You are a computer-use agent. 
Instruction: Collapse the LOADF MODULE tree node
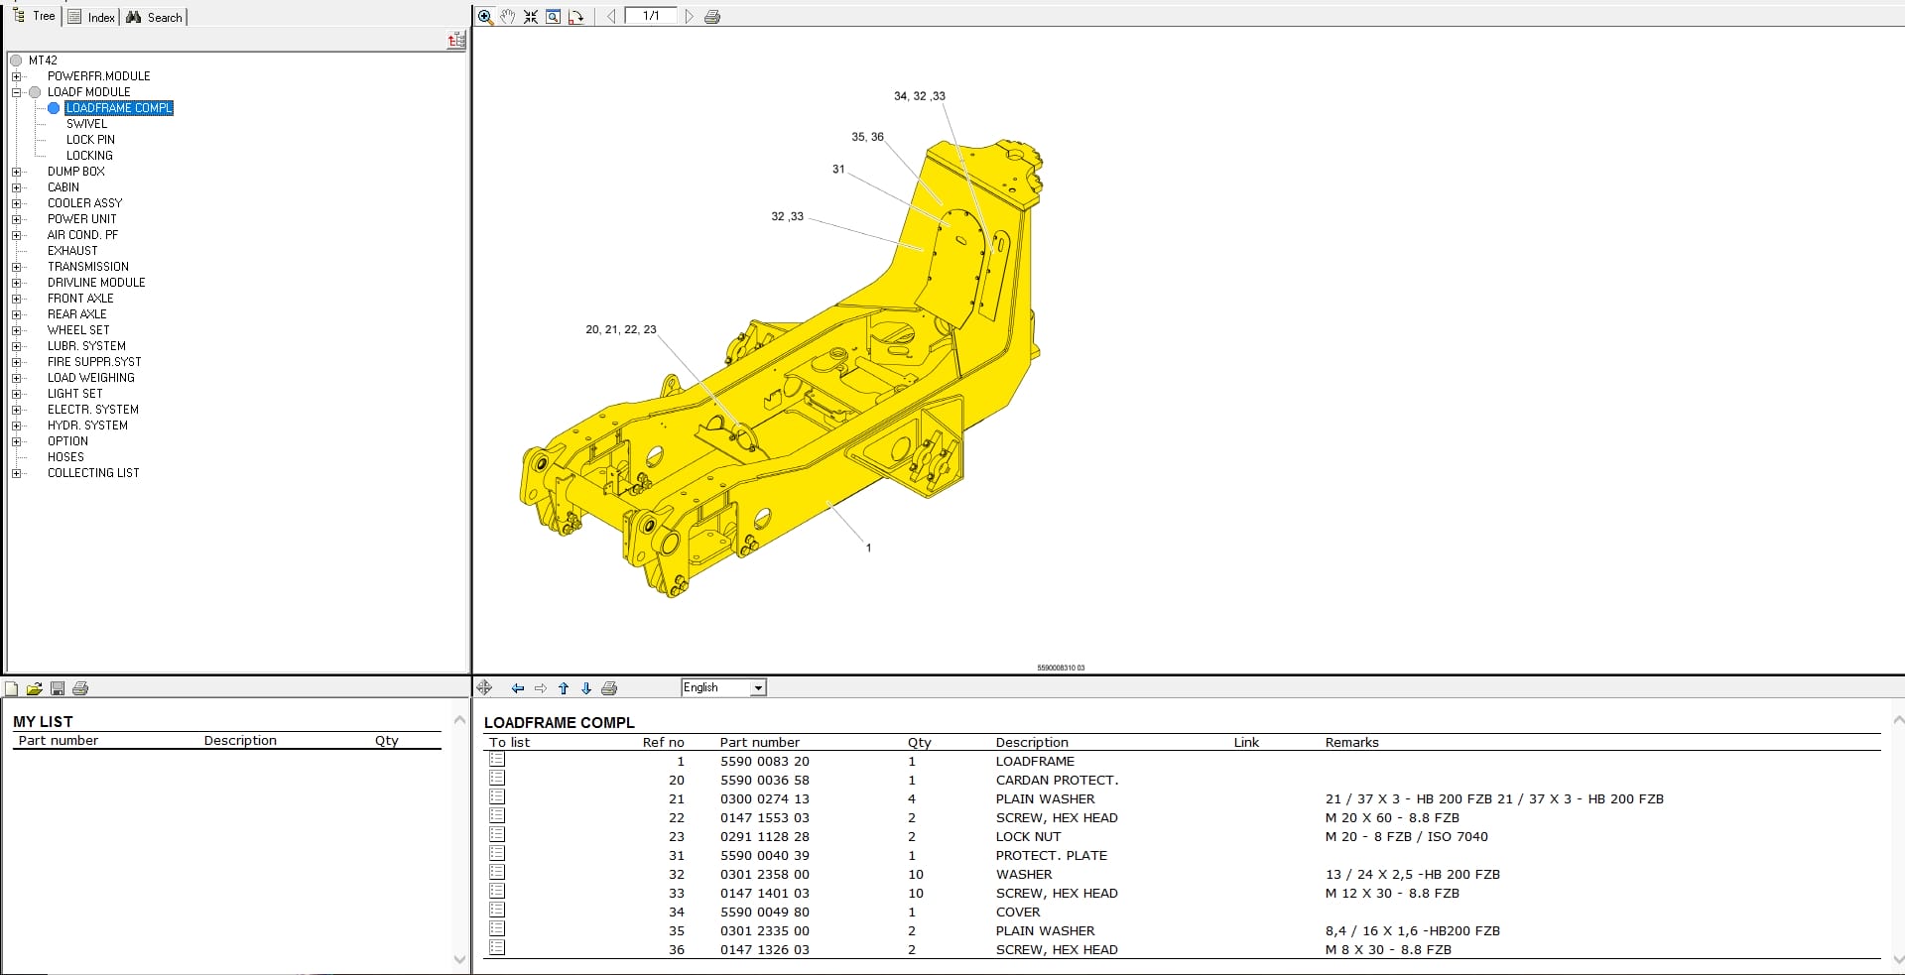[x=16, y=92]
